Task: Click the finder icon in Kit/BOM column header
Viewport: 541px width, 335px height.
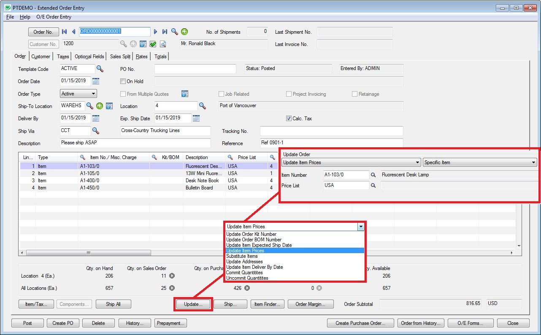Action: tap(154, 157)
